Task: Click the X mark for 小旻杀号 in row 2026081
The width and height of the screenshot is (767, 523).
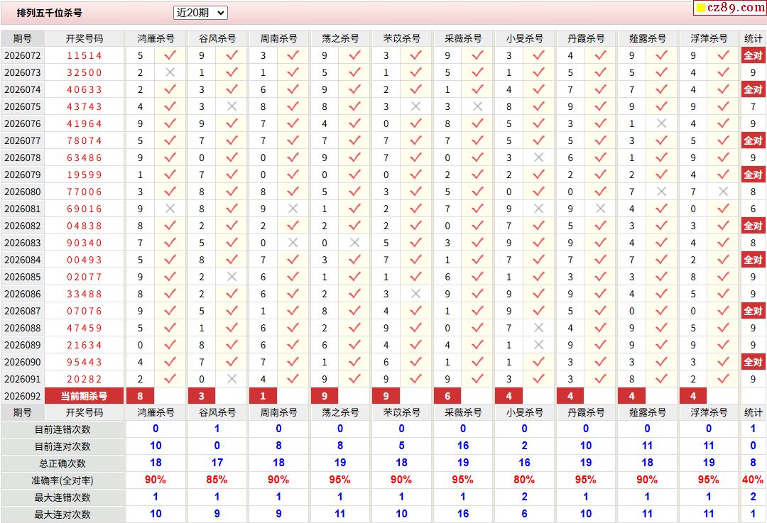Action: click(x=538, y=209)
